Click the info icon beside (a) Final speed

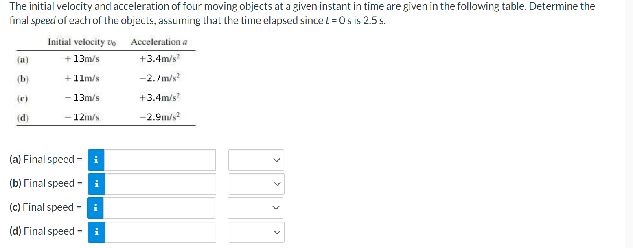pos(96,160)
